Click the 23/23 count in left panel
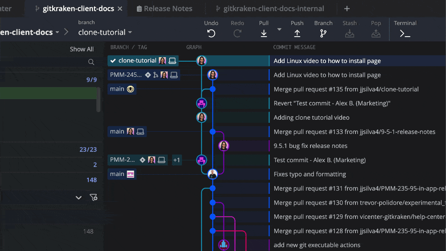Screen dimensions: 446x251 coord(88,150)
